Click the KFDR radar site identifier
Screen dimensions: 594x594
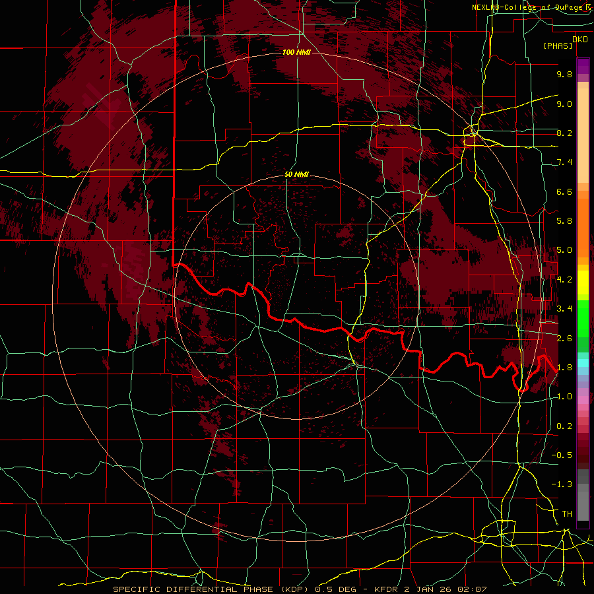(x=387, y=589)
